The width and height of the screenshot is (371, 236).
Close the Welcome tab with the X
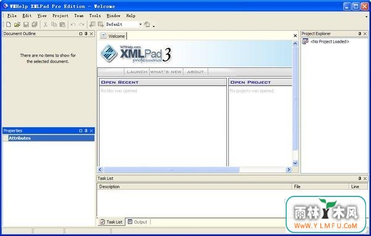tap(295, 36)
